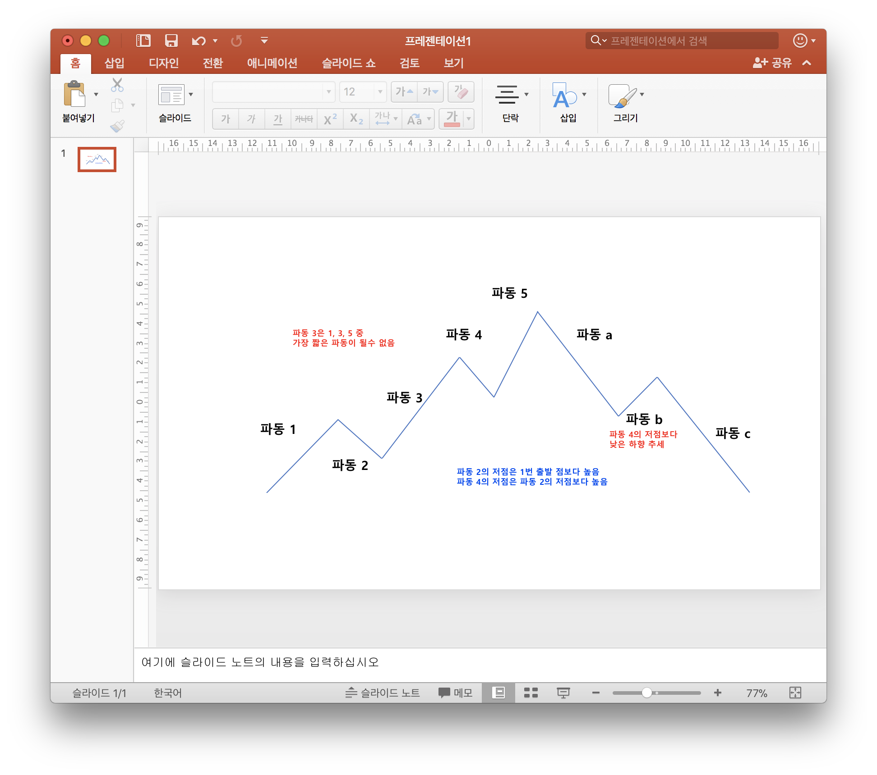The height and width of the screenshot is (775, 877).
Task: Open the Insert (삽입) ribbon tab
Action: (x=114, y=63)
